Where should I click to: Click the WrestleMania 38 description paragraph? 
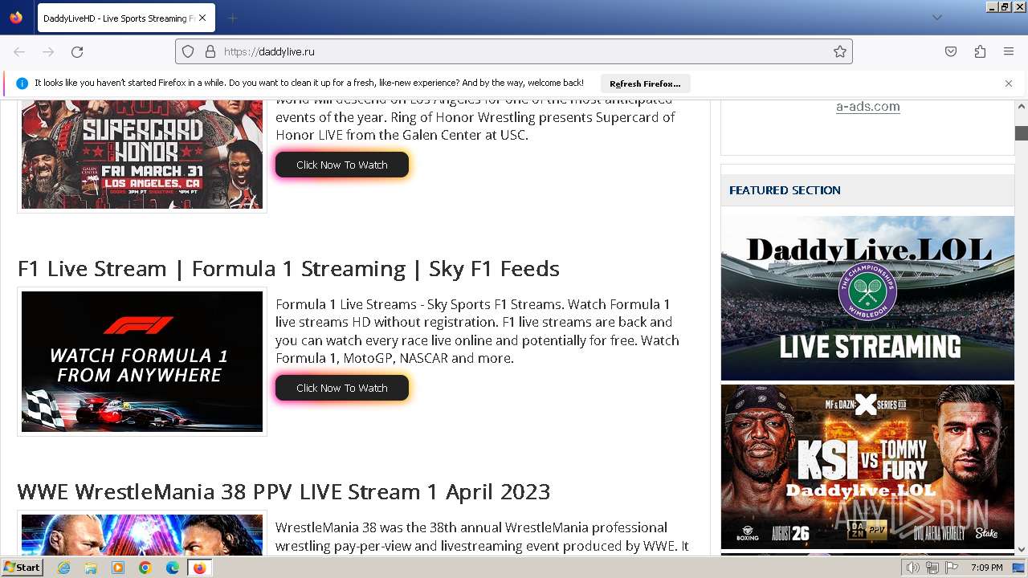[x=482, y=536]
